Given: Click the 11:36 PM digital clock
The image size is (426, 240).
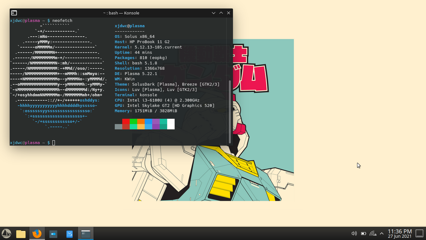Looking at the screenshot, I should tap(400, 231).
